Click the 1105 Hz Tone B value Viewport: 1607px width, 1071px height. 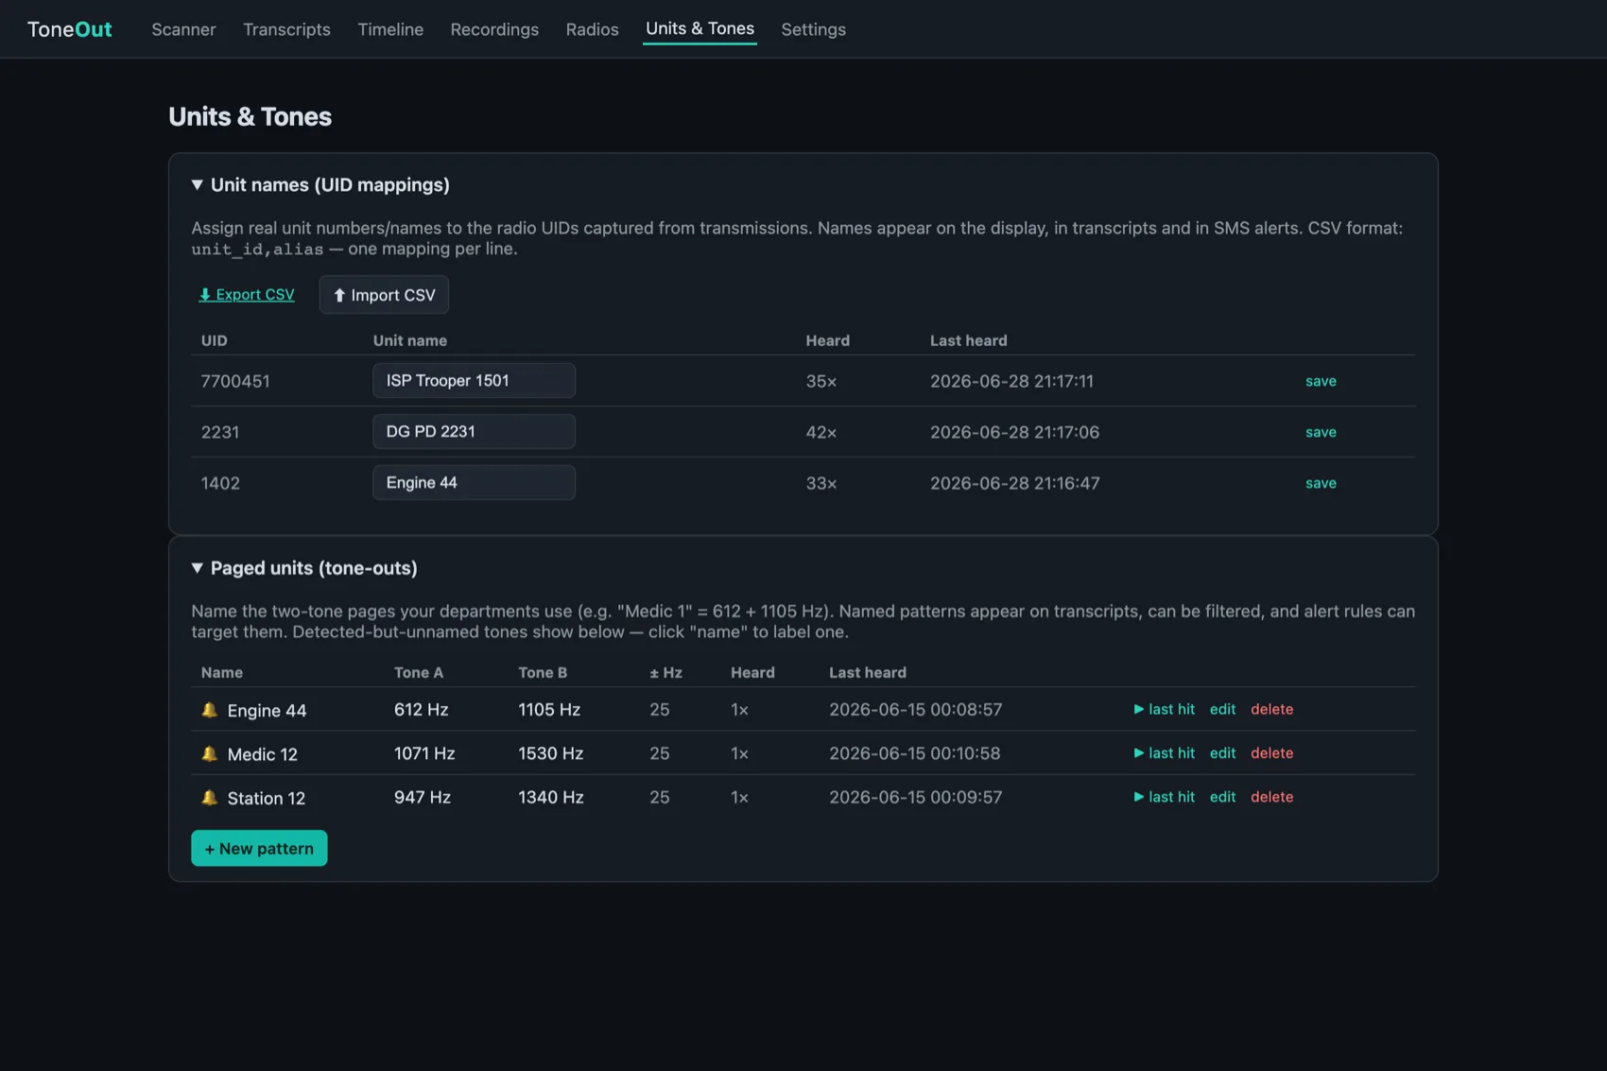click(549, 709)
